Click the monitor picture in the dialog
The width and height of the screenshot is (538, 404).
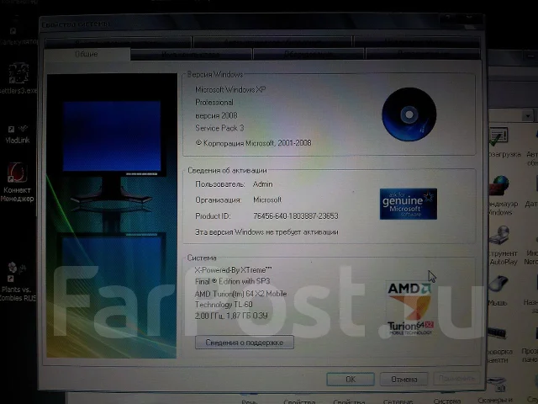pos(112,215)
